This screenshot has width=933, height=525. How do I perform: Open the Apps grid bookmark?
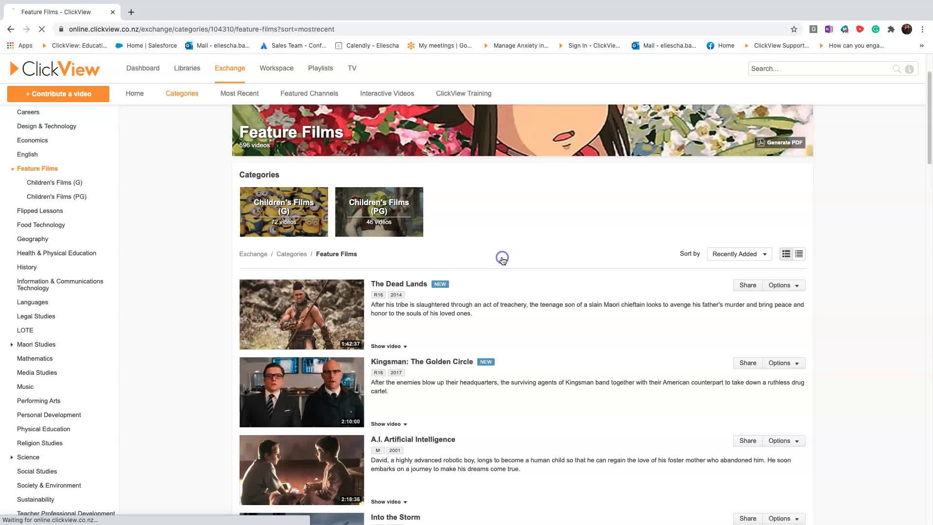(20, 46)
